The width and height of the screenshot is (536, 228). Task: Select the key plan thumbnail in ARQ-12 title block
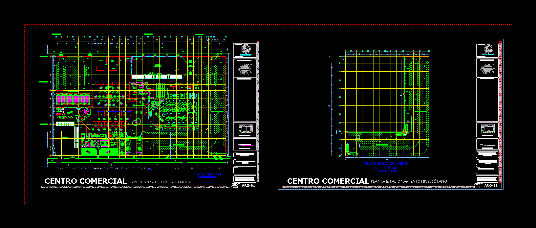[487, 130]
